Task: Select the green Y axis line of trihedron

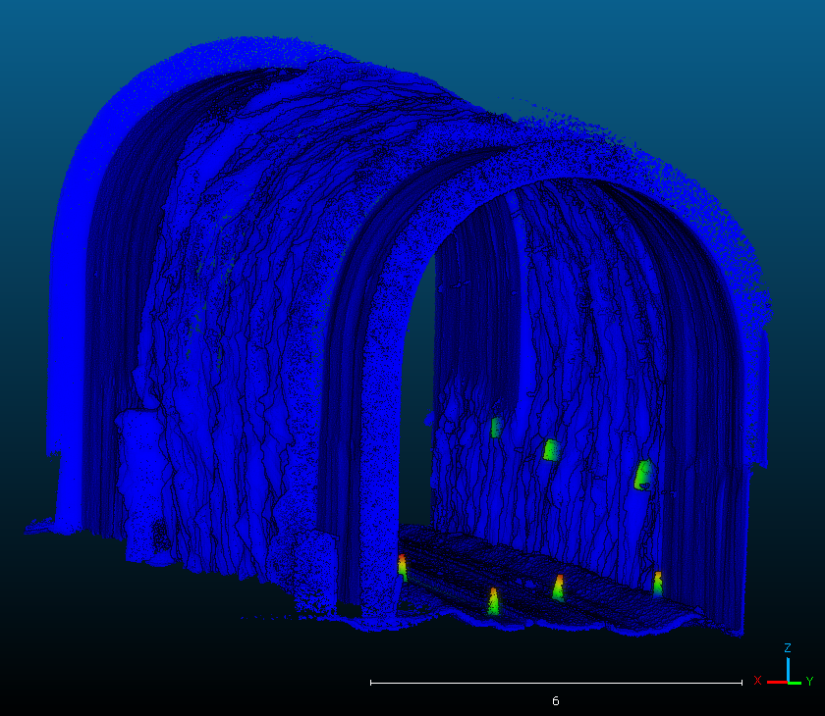Action: [x=796, y=681]
